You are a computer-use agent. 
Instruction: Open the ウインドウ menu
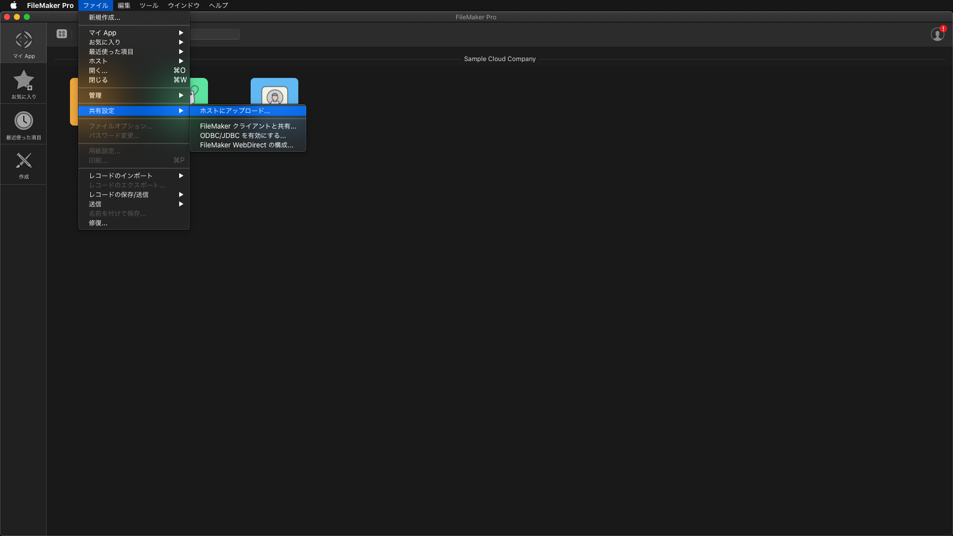(183, 5)
